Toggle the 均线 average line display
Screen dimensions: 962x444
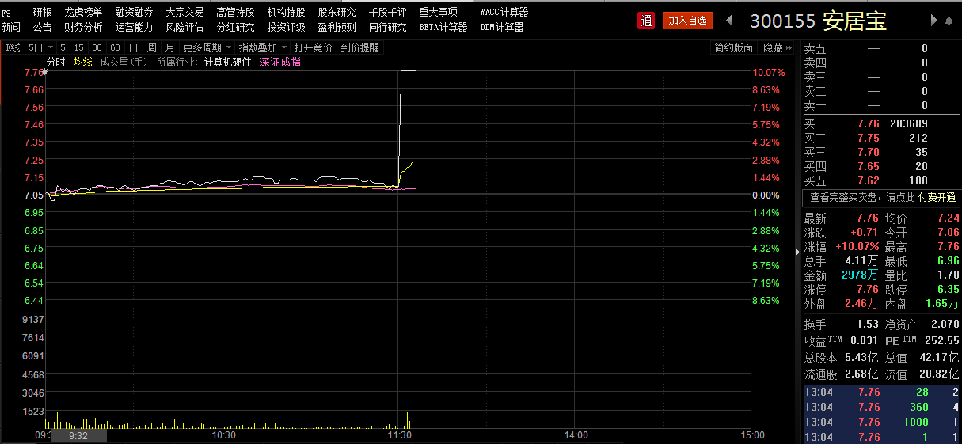(82, 62)
